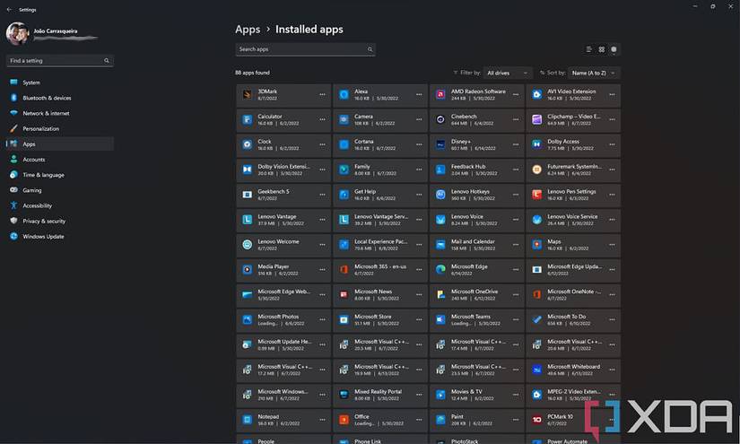Click the Cinebench app icon
The width and height of the screenshot is (740, 444).
pyautogui.click(x=440, y=120)
